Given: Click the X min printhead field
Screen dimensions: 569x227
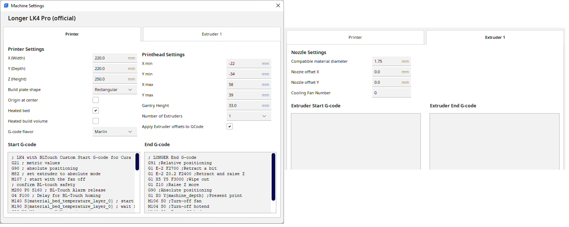Looking at the screenshot, I should click(243, 63).
